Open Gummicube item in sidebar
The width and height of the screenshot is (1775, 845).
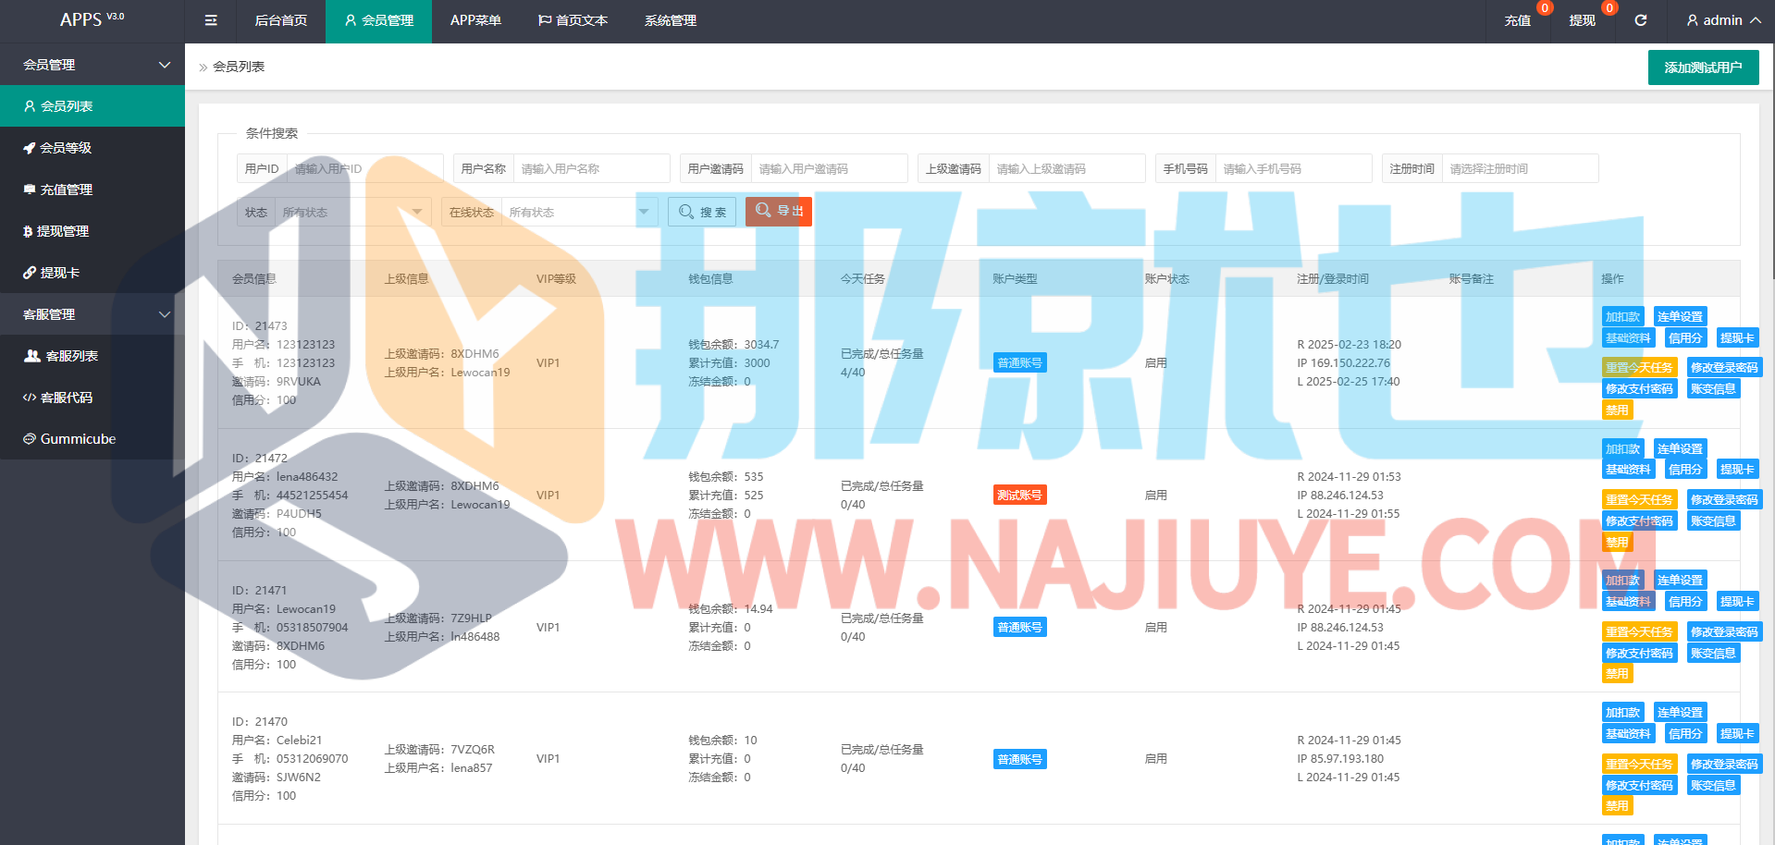coord(78,439)
